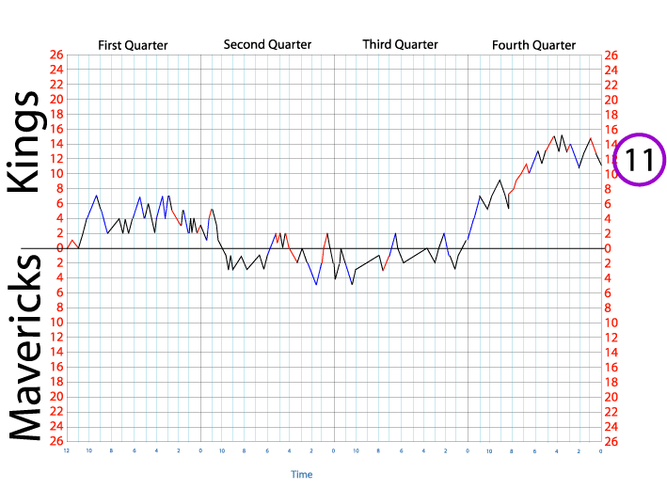This screenshot has height=489, width=667.
Task: Click the 0 label on the right axis
Action: click(610, 248)
